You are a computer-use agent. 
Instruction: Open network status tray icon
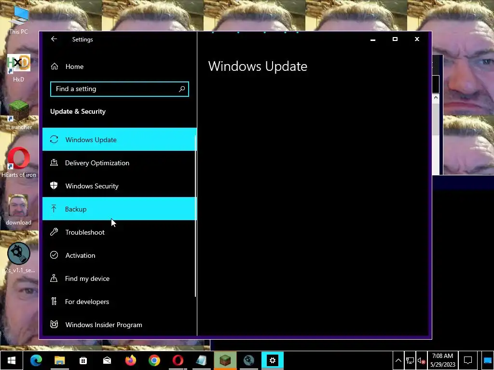pyautogui.click(x=410, y=360)
